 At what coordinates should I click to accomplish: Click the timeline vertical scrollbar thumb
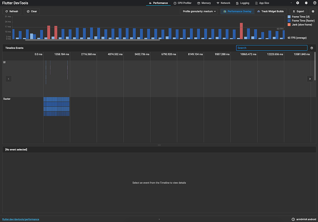coord(315,66)
